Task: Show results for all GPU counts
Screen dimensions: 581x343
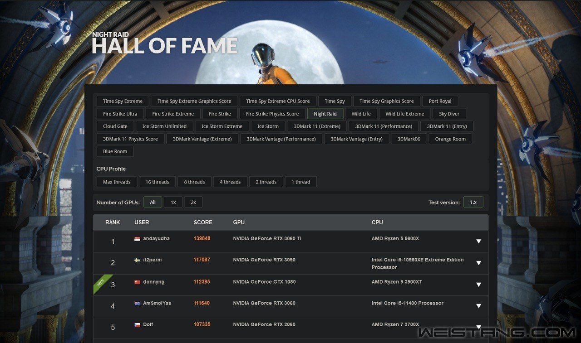Action: (153, 202)
